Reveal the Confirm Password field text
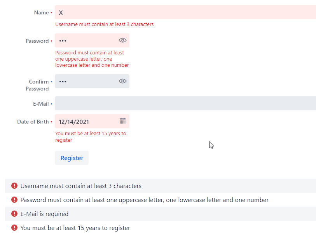The height and width of the screenshot is (249, 316). tap(122, 81)
